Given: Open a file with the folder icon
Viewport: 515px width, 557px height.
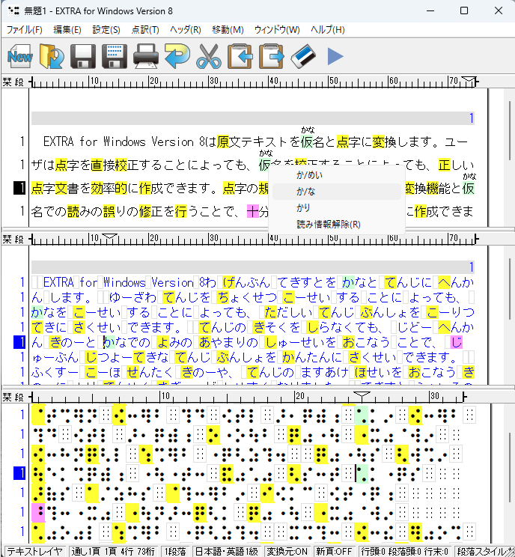Looking at the screenshot, I should (52, 55).
